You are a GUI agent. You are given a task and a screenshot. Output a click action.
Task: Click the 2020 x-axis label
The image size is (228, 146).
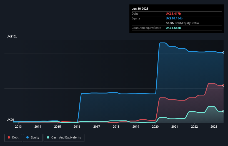tap(155, 127)
